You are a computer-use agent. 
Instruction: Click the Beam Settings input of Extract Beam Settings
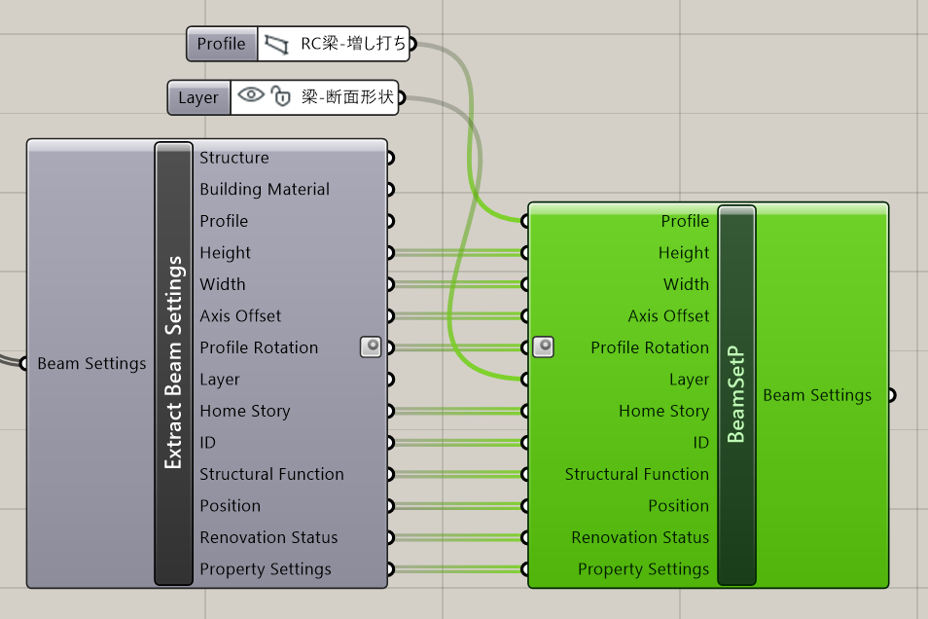(x=91, y=364)
